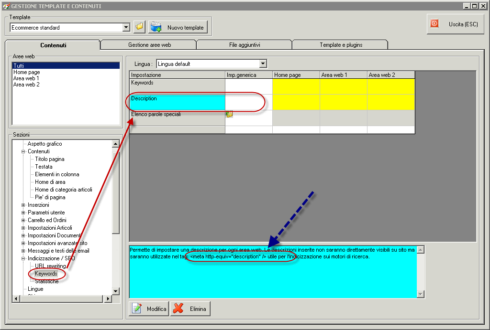Switch to the File aggiuntivi tab
Viewport: 490px width, 330px height.
click(x=245, y=45)
